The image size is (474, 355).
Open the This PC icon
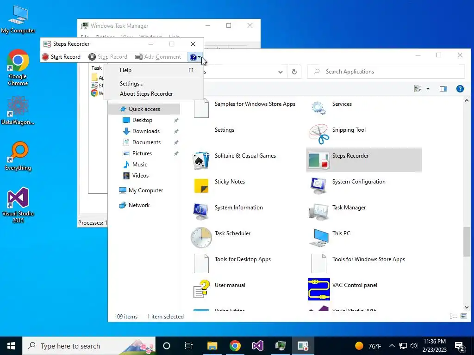[x=318, y=238]
